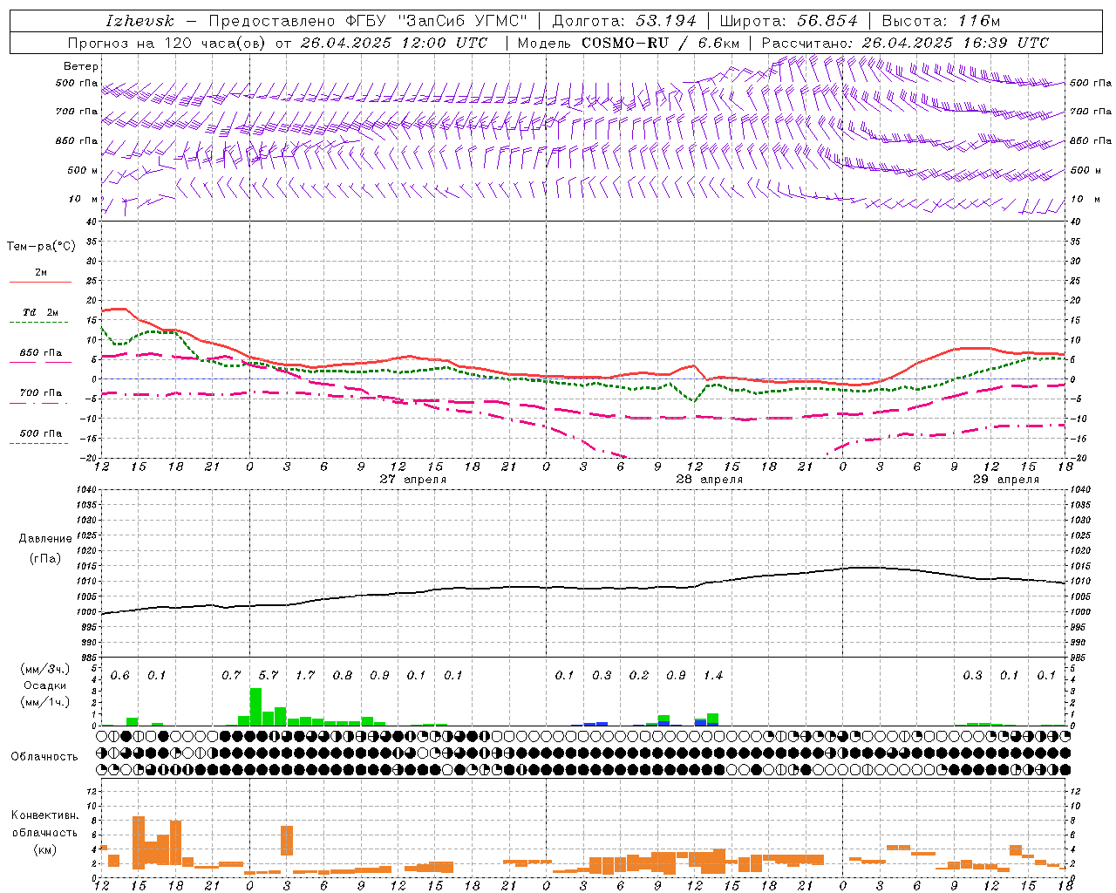Click the "Конвективн." convective cloud label
This screenshot has height=893, width=1116.
44,816
